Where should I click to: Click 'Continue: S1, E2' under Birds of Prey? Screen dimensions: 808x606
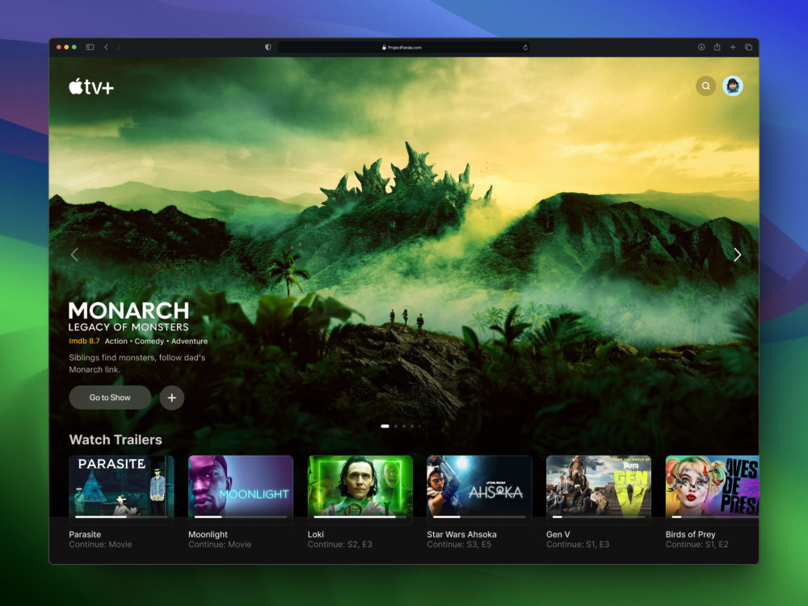click(696, 544)
